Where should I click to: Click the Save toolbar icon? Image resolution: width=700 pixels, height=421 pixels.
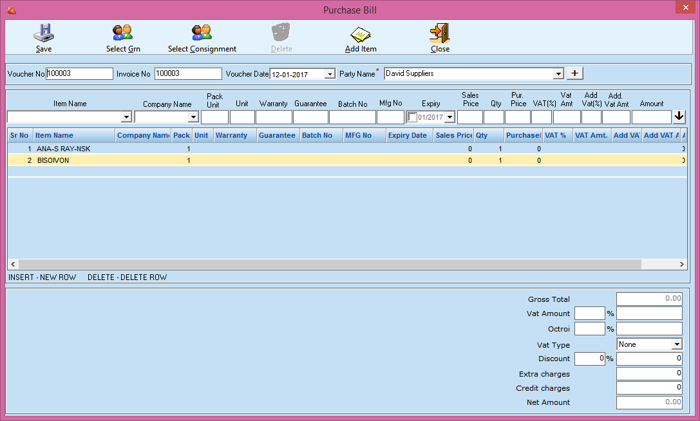tap(44, 33)
